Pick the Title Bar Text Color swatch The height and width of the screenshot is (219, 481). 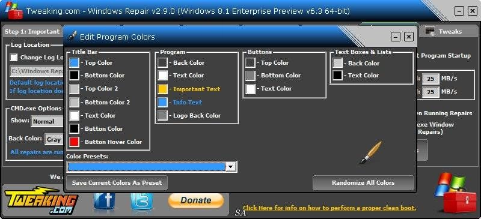(74, 115)
